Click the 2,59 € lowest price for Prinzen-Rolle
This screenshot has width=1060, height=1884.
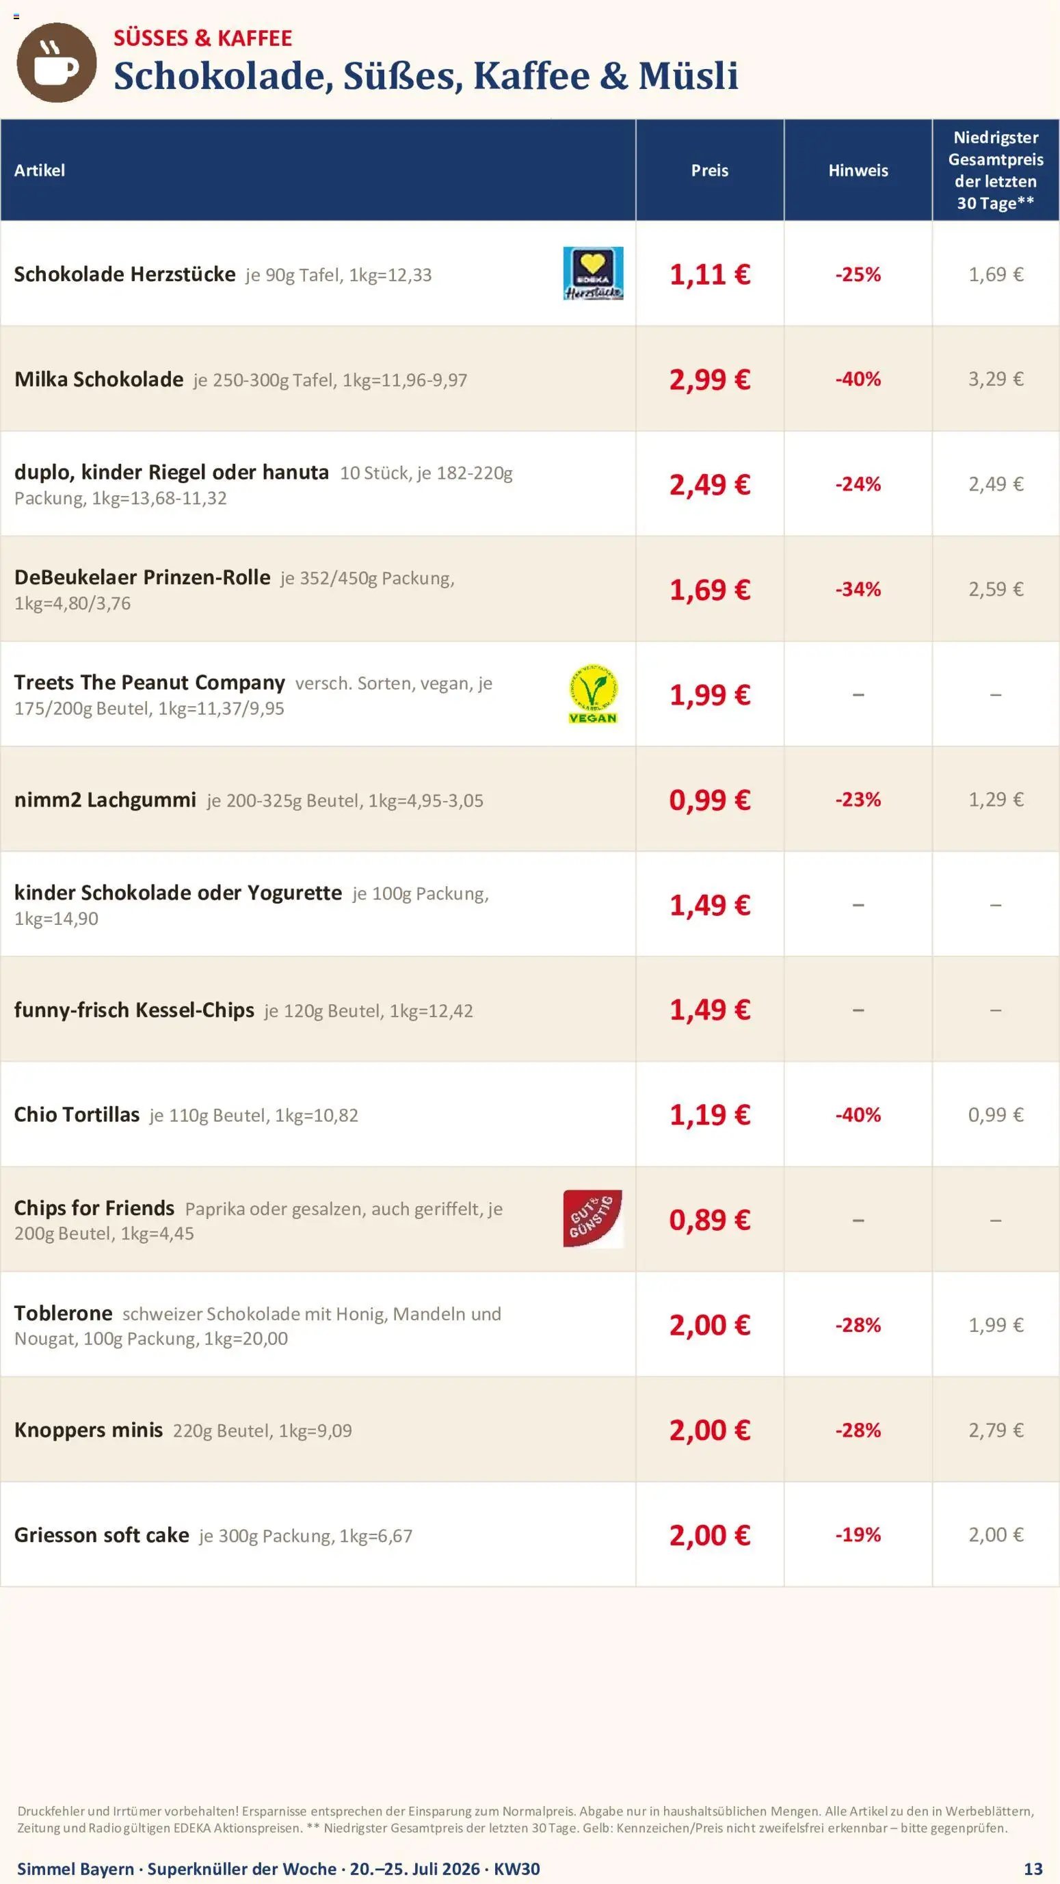pyautogui.click(x=996, y=589)
